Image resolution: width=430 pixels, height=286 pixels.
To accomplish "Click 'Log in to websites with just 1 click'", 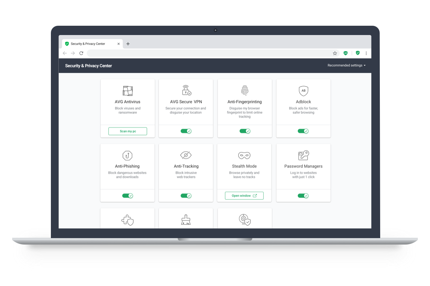I will [x=304, y=175].
